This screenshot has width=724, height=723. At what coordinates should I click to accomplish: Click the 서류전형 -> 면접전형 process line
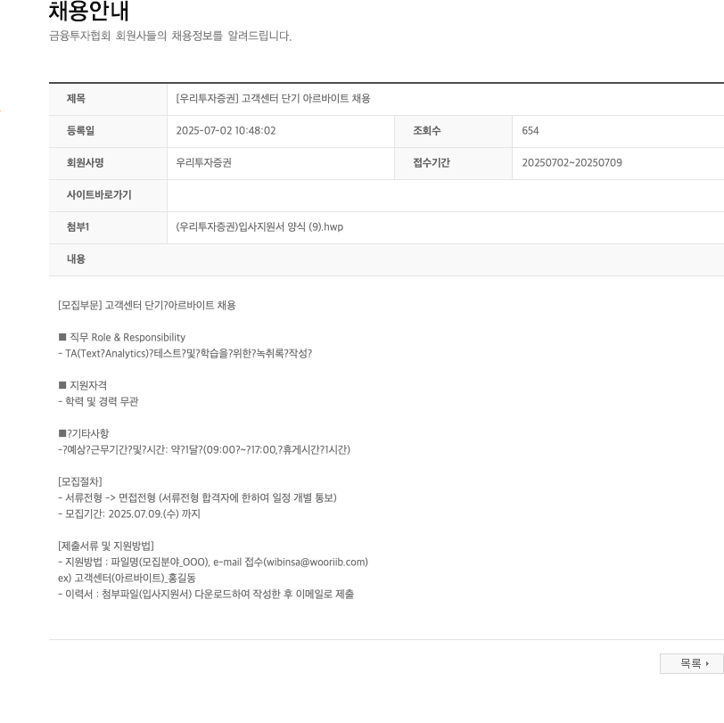point(197,497)
